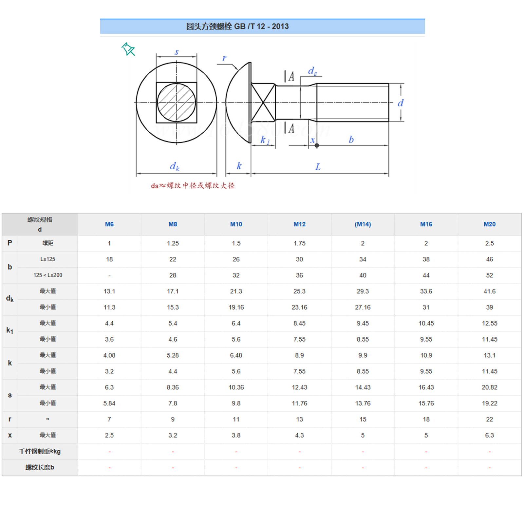Click the value 12.43 in the M12 column
This screenshot has width=524, height=524.
[x=299, y=387]
